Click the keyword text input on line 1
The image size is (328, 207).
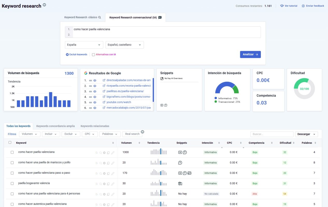click(167, 29)
